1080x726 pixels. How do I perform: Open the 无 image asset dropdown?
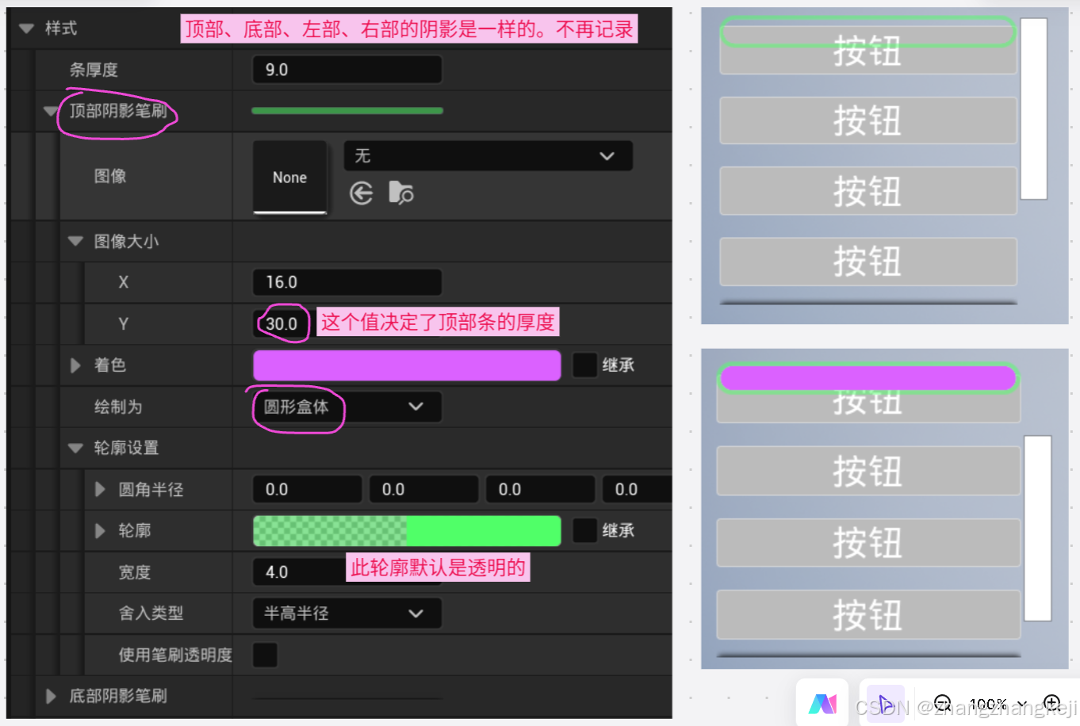coord(487,155)
